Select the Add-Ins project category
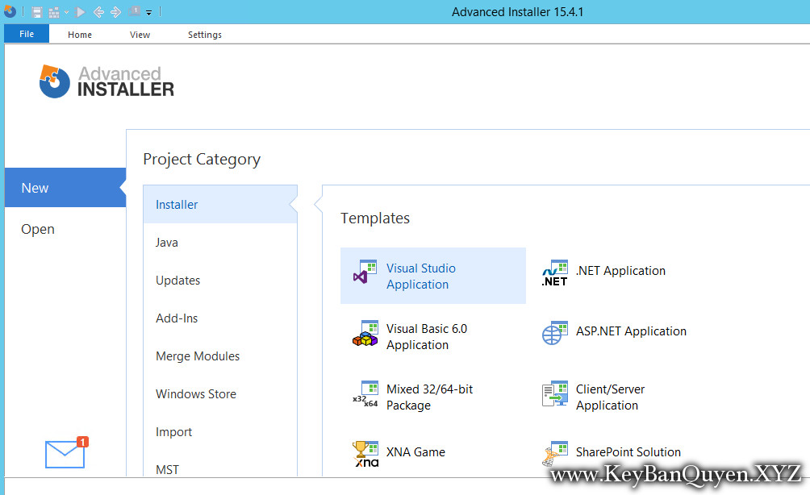Screen dimensions: 810x495 220,318
